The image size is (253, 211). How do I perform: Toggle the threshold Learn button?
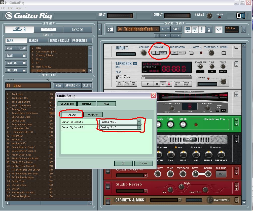click(x=224, y=53)
